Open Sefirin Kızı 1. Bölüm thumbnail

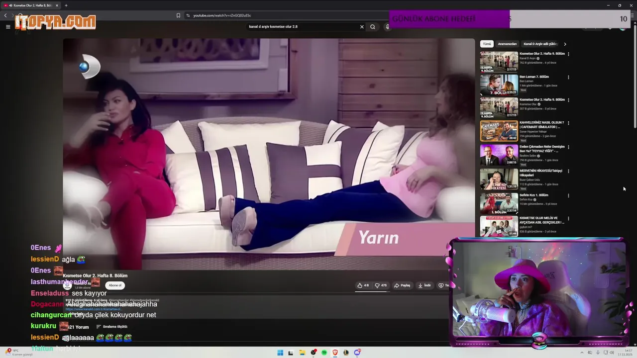click(x=499, y=203)
